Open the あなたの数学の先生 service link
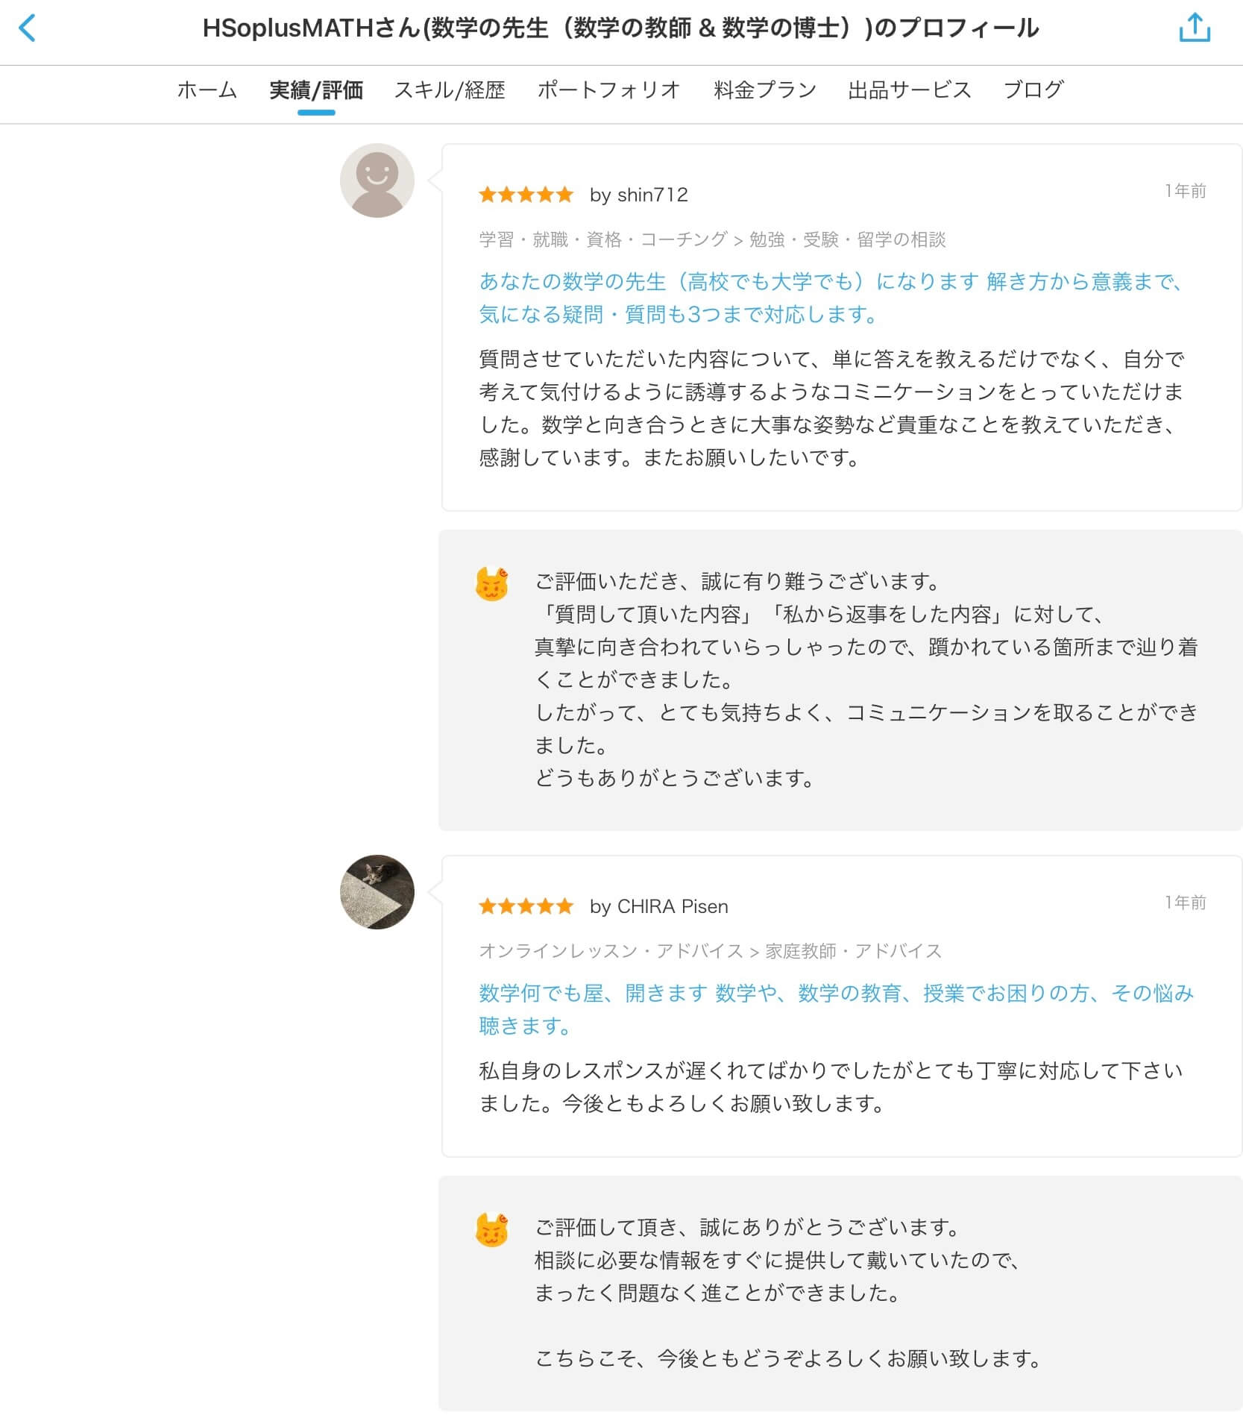The image size is (1243, 1421). click(829, 298)
